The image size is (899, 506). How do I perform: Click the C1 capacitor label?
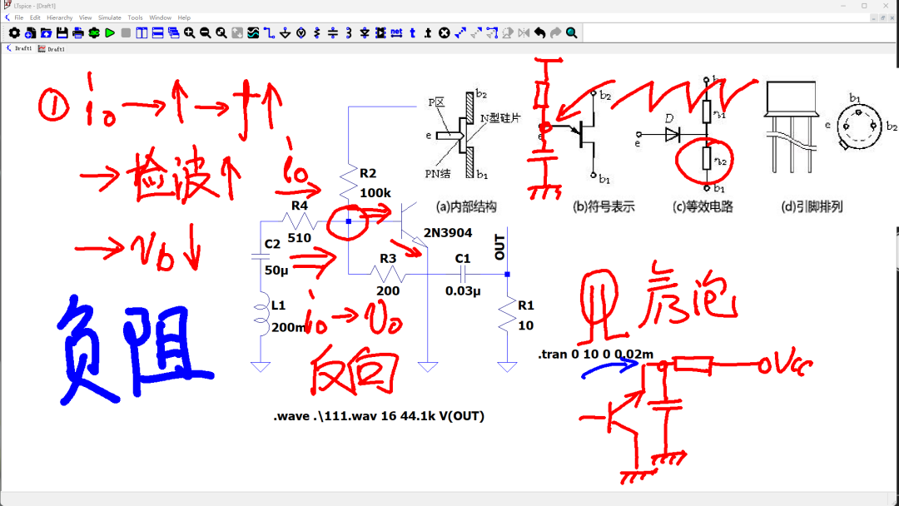click(463, 259)
